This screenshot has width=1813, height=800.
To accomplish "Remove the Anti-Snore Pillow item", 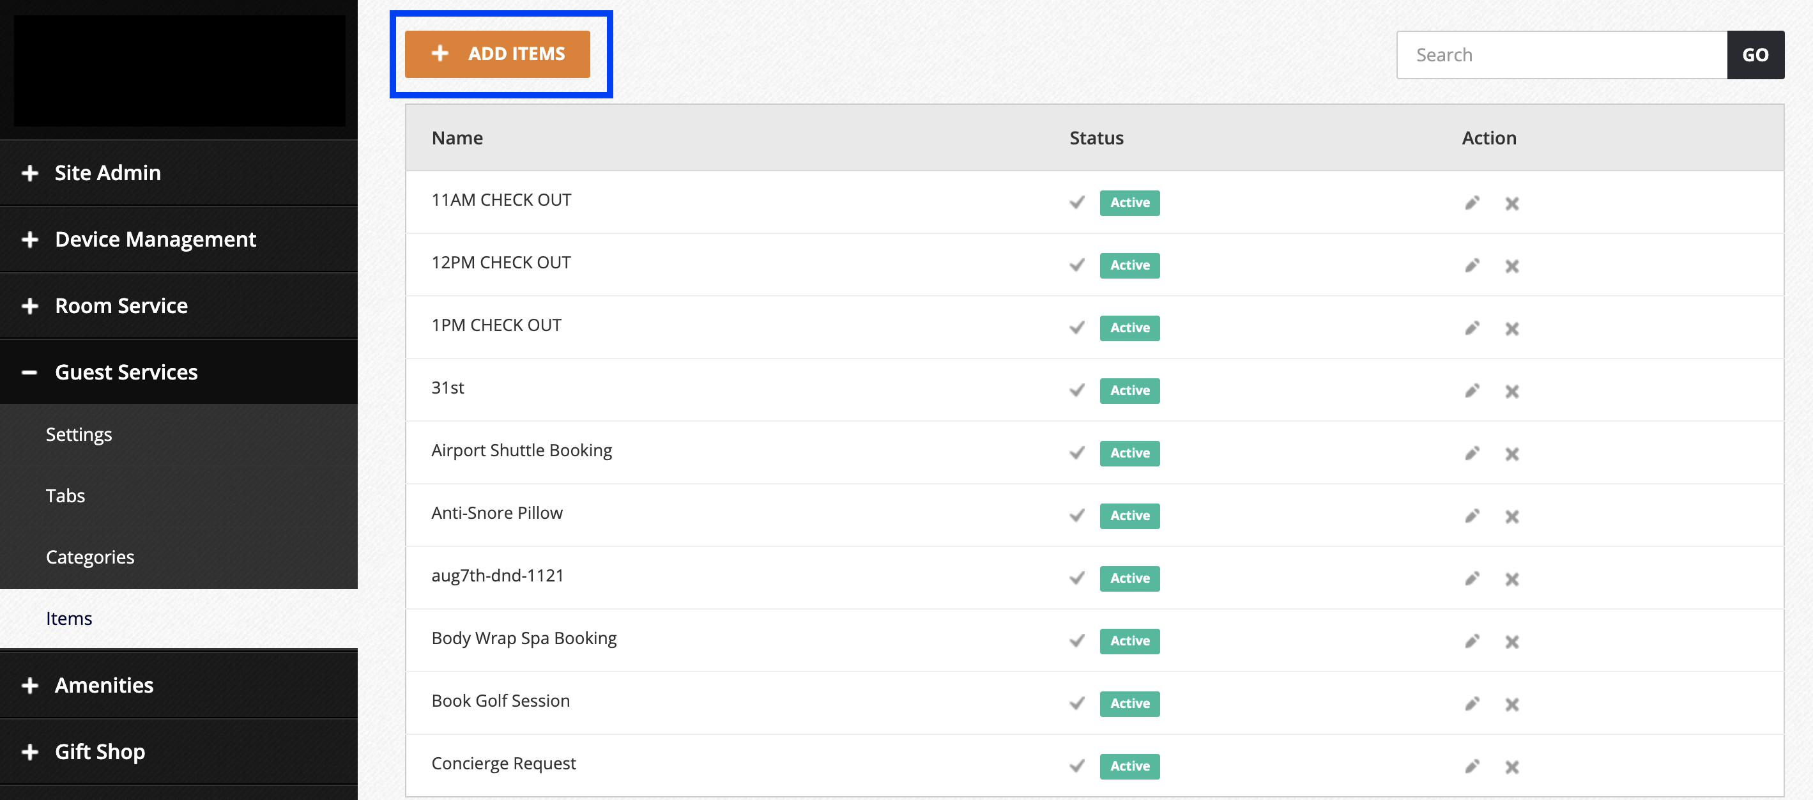I will (x=1511, y=516).
